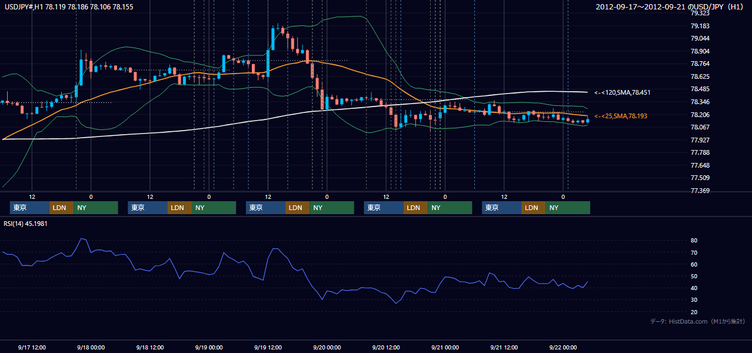Click price axis label 78.067
Viewport: 752px width, 353px height.
point(699,128)
